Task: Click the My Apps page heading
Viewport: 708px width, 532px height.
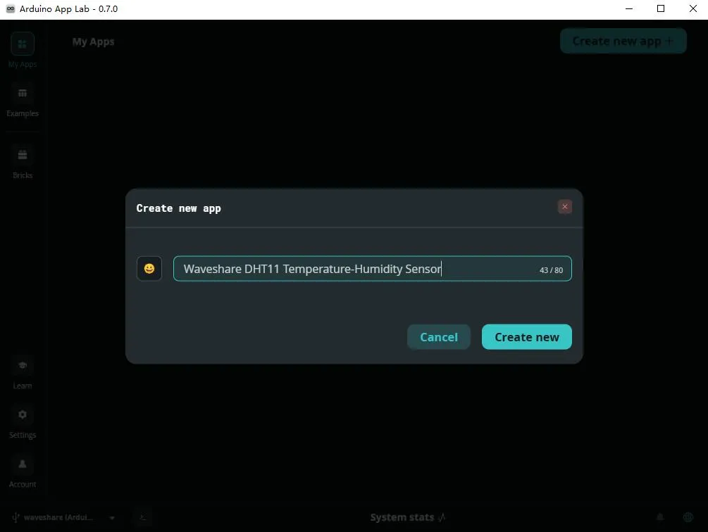Action: point(93,42)
